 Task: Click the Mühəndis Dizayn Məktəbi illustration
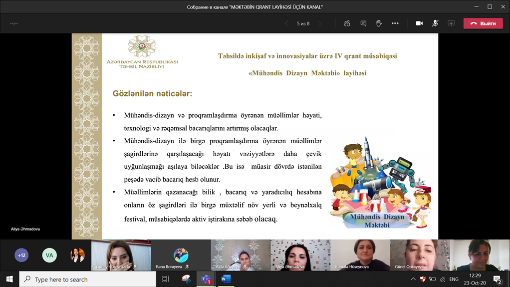380,183
